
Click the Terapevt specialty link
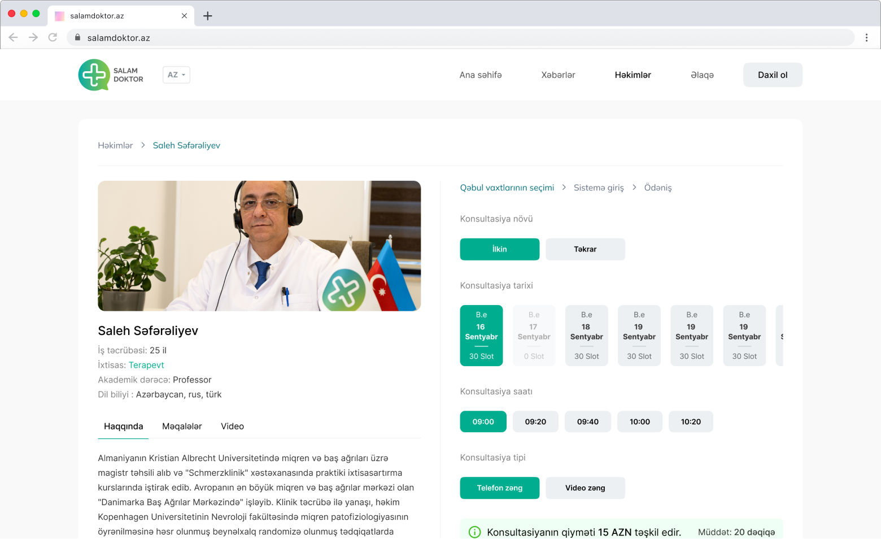click(146, 365)
